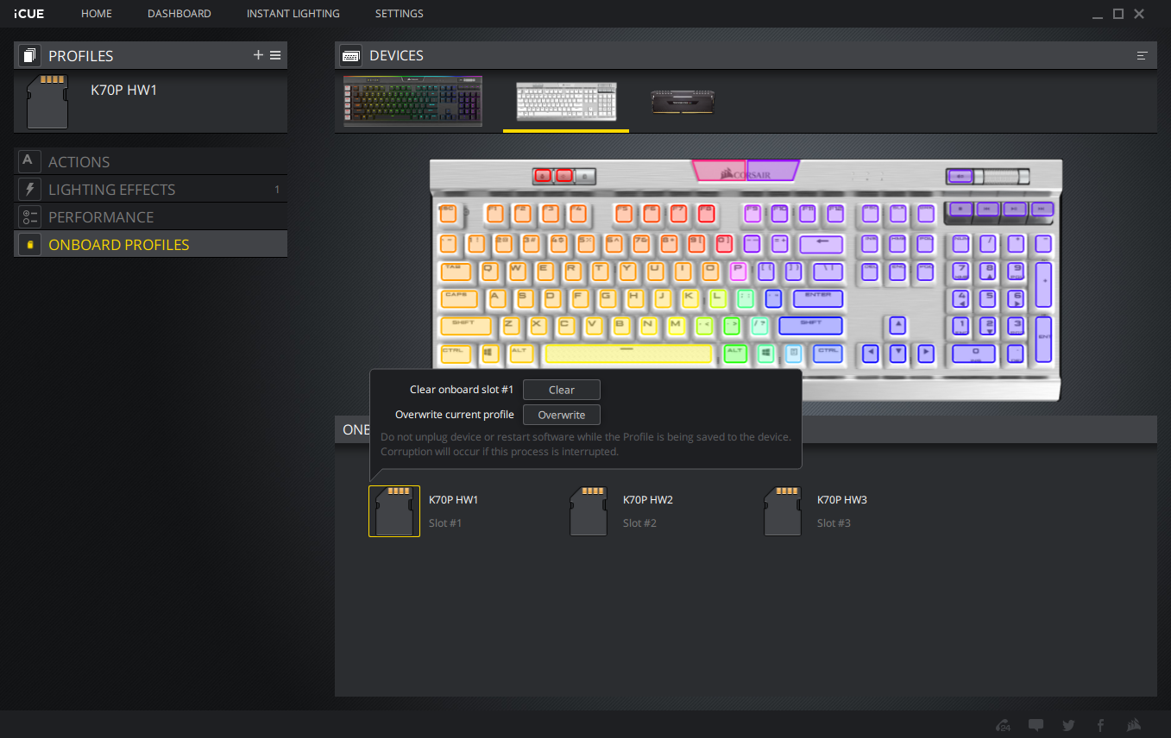
Task: Select the Esc key on keyboard image
Action: coord(449,213)
